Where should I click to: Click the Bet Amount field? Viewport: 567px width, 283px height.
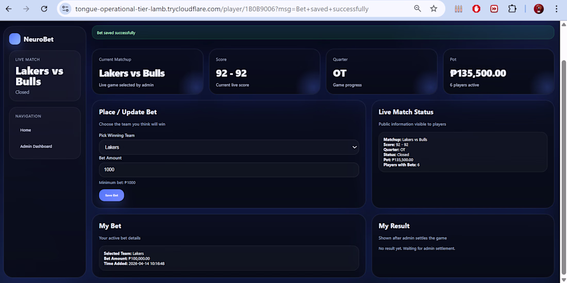229,170
